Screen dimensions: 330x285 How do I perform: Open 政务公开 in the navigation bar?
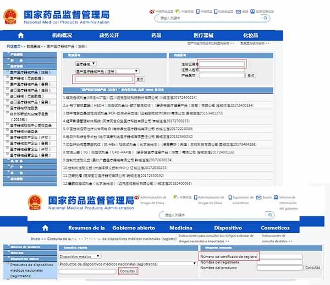point(109,35)
